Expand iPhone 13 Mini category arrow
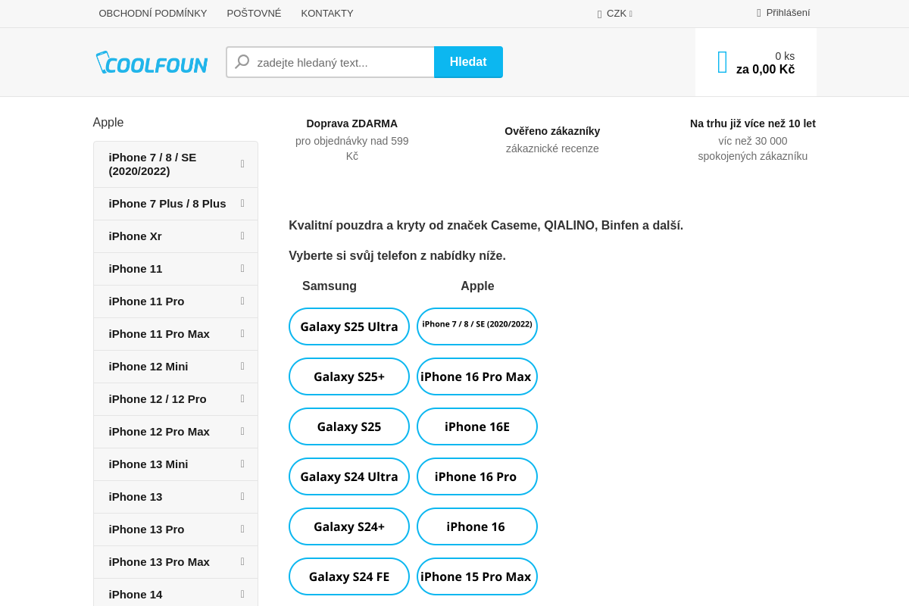This screenshot has height=606, width=909. click(242, 464)
